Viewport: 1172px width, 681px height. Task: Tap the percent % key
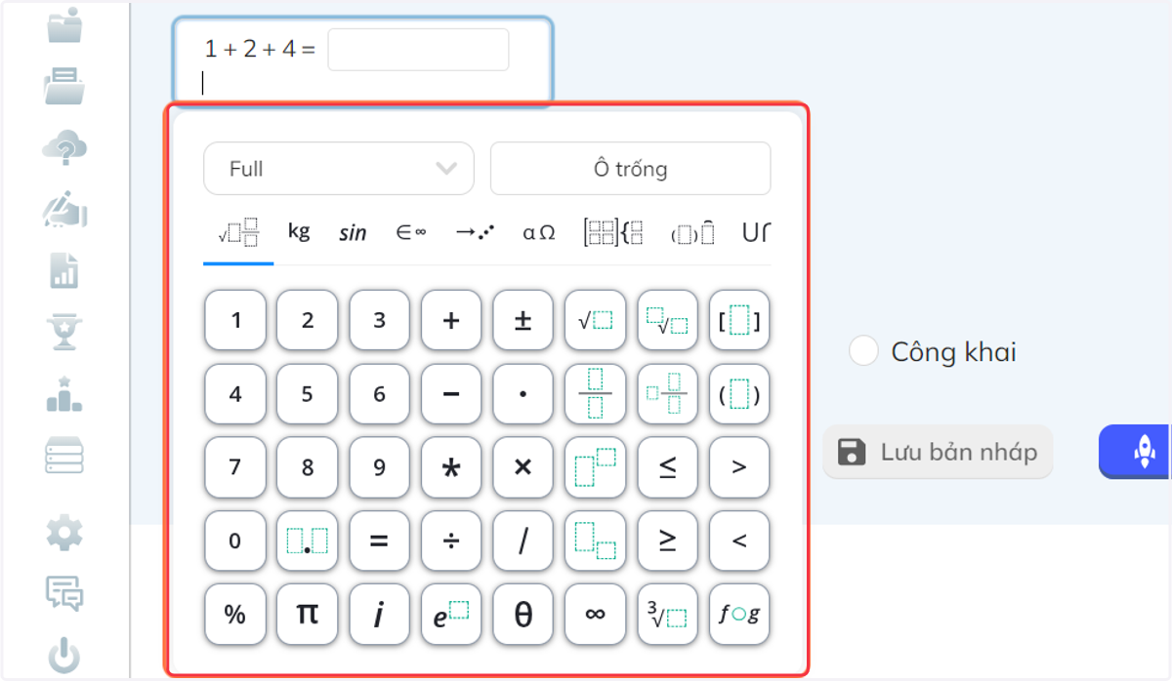(x=234, y=614)
